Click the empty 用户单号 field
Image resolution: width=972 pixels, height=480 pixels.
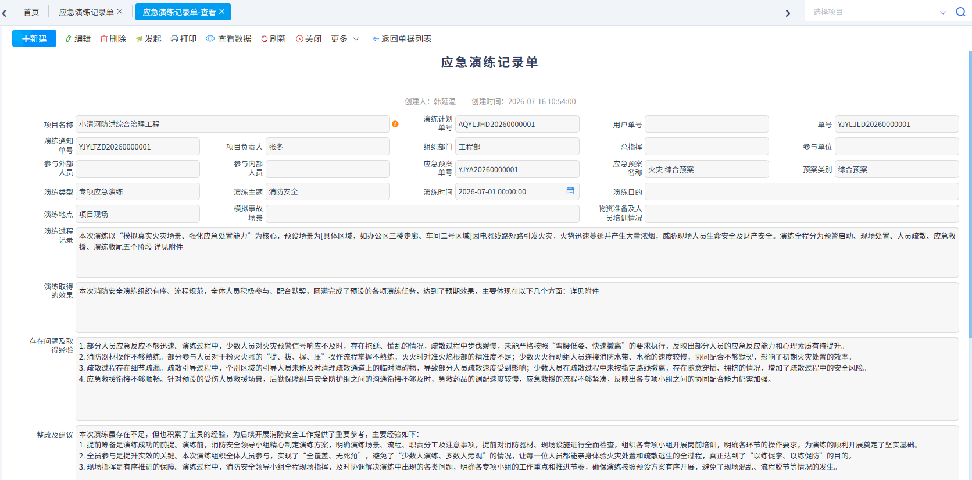[707, 124]
